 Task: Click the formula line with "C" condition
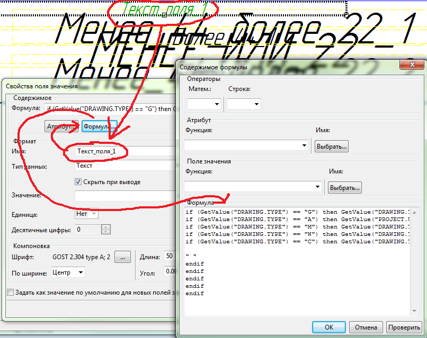pyautogui.click(x=297, y=242)
